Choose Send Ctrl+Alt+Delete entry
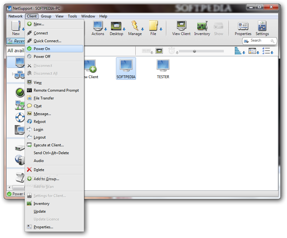The height and width of the screenshot is (238, 287). click(x=54, y=153)
